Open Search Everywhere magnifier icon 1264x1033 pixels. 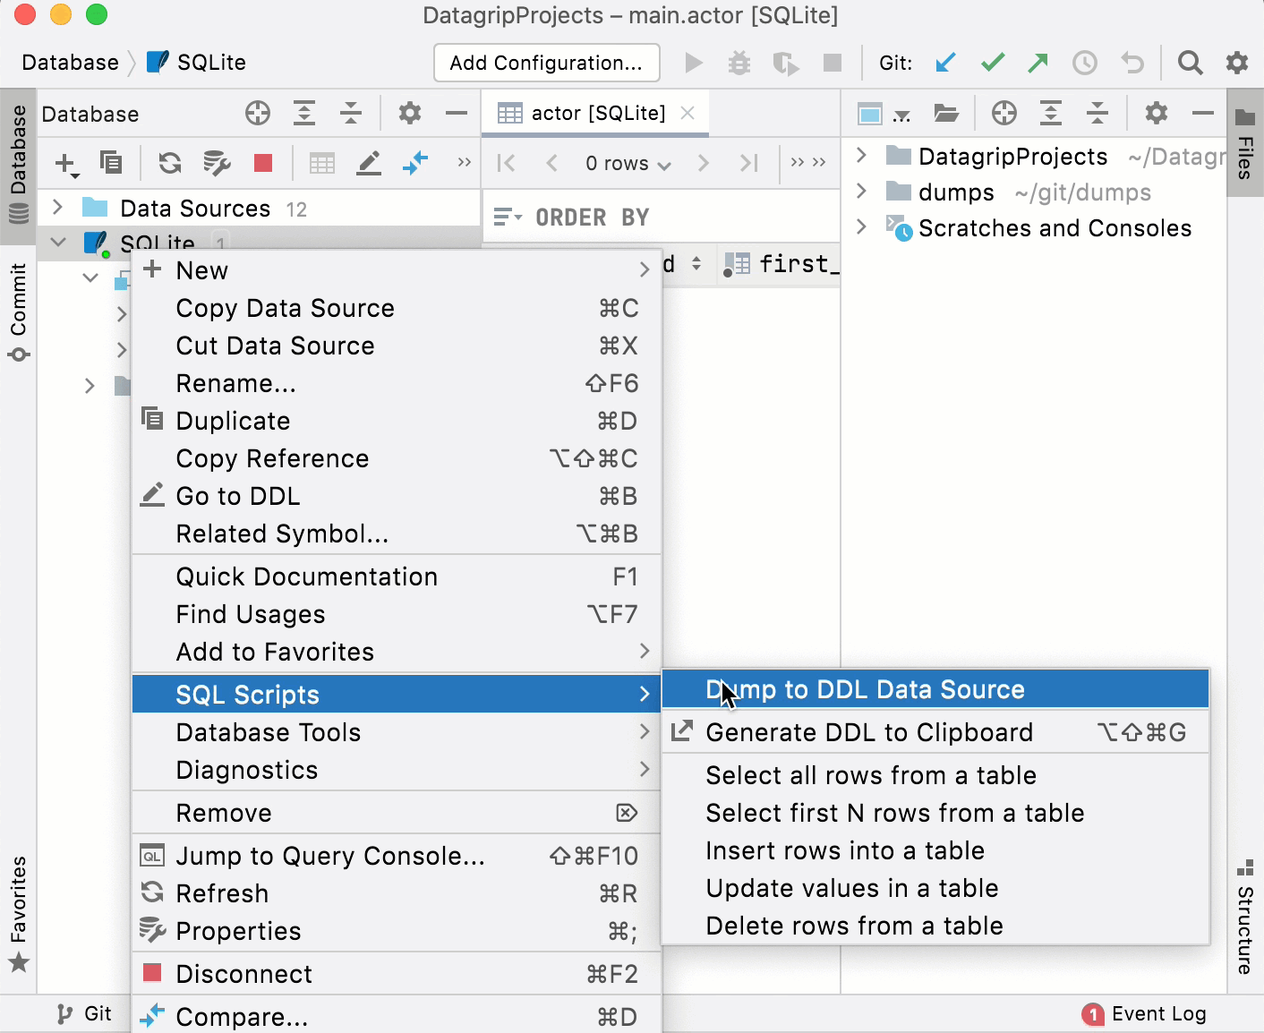1191,63
